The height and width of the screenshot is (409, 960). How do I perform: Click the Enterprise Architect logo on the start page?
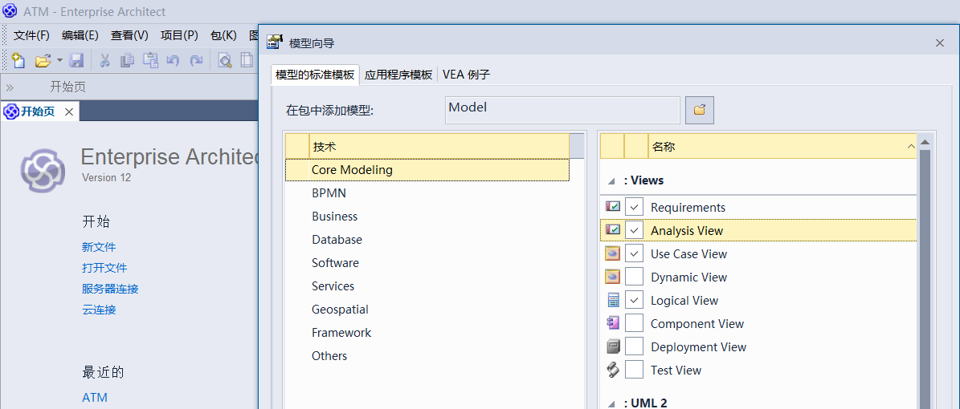coord(43,169)
